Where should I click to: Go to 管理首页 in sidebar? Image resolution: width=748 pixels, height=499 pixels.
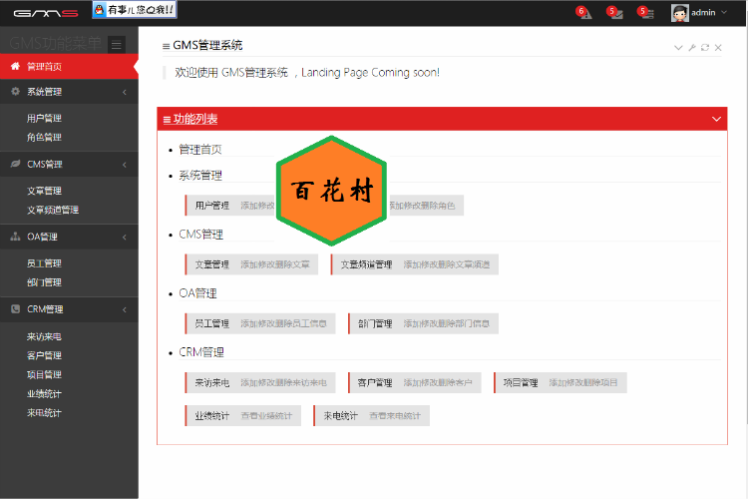(x=69, y=67)
